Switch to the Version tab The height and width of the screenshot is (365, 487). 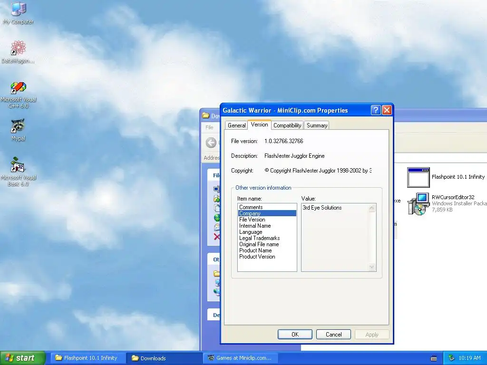click(259, 125)
